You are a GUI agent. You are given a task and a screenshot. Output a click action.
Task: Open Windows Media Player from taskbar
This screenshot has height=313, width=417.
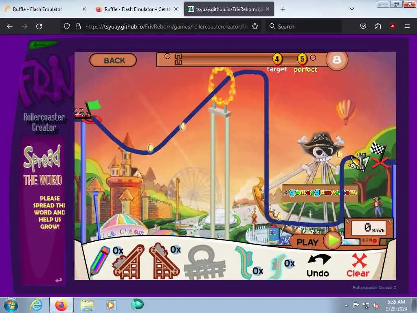tap(111, 305)
